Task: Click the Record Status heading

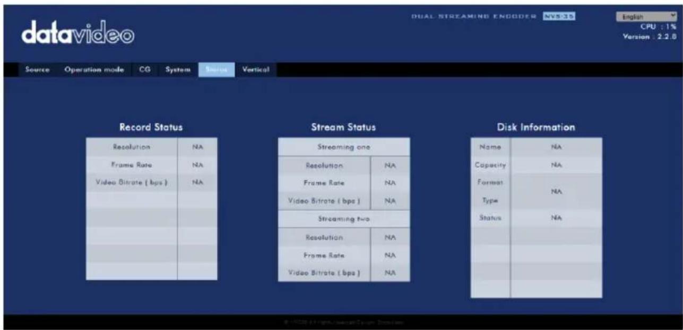Action: point(151,127)
